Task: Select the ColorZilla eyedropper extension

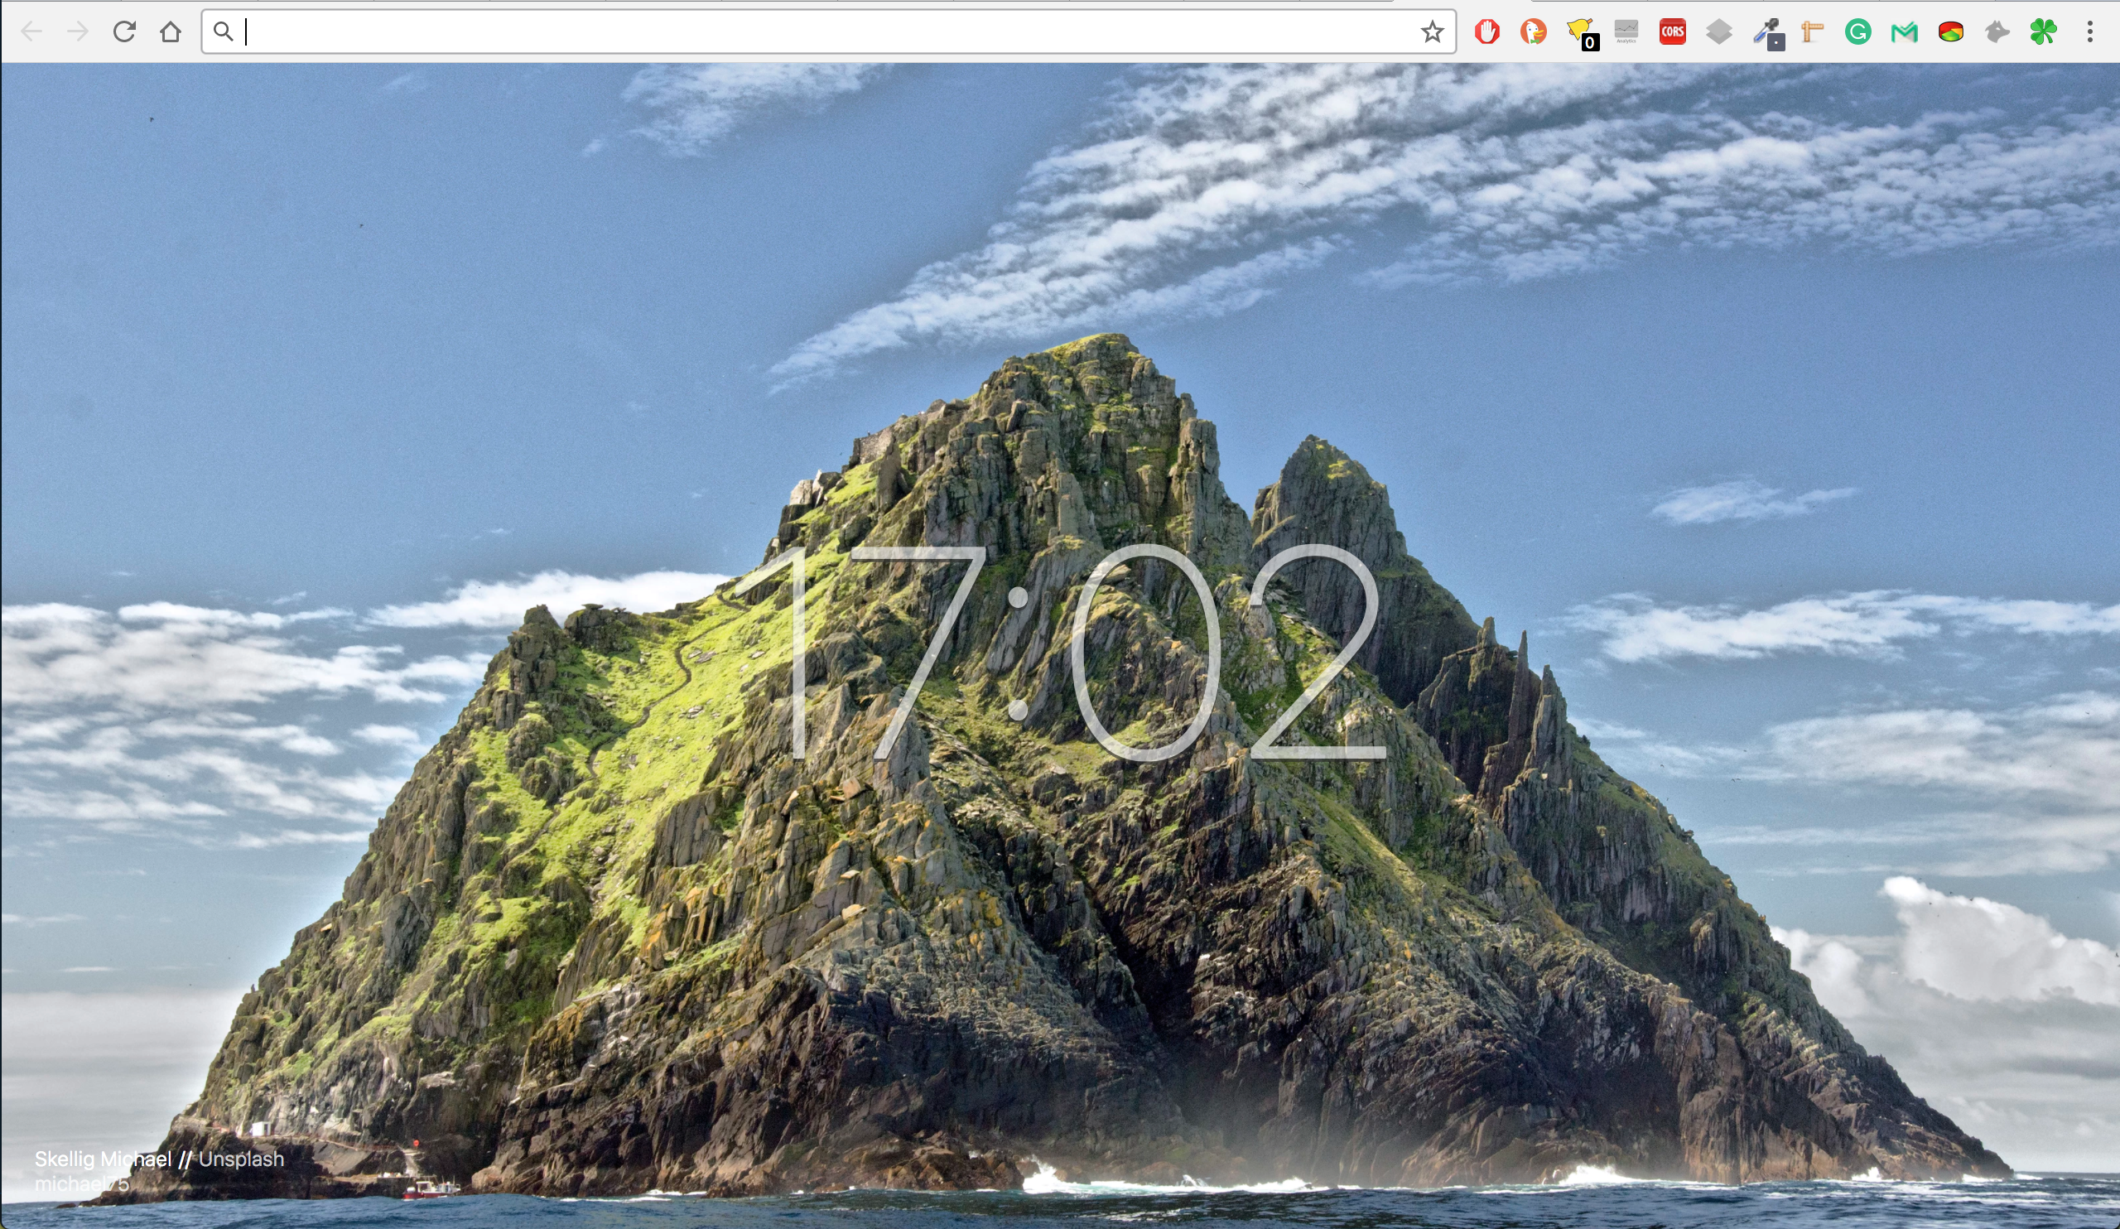Action: 1766,31
